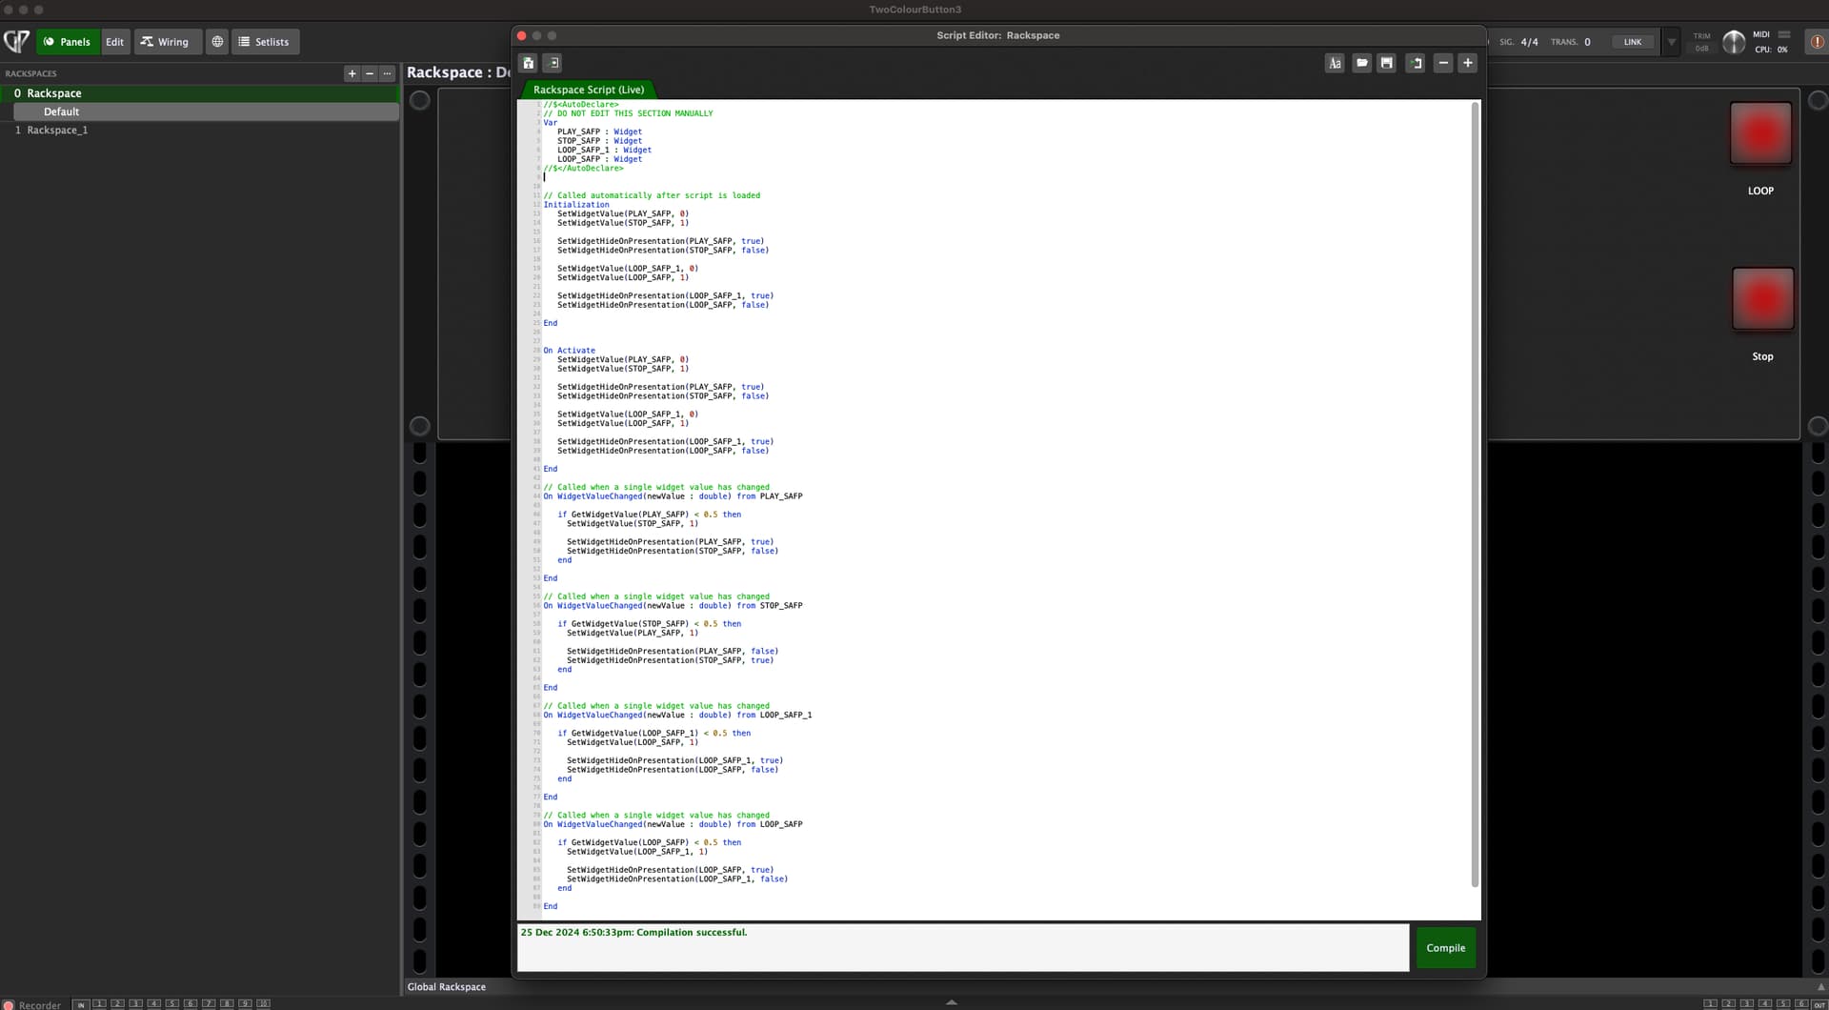Image resolution: width=1829 pixels, height=1010 pixels.
Task: Add a new rackspace with plus icon
Action: (x=352, y=73)
